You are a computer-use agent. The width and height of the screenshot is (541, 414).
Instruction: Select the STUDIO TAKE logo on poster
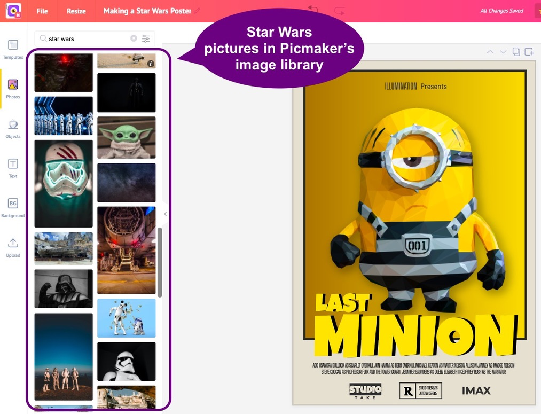[x=365, y=391]
